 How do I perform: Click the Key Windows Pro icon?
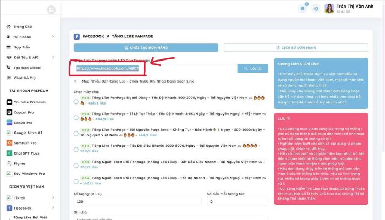coord(9,174)
